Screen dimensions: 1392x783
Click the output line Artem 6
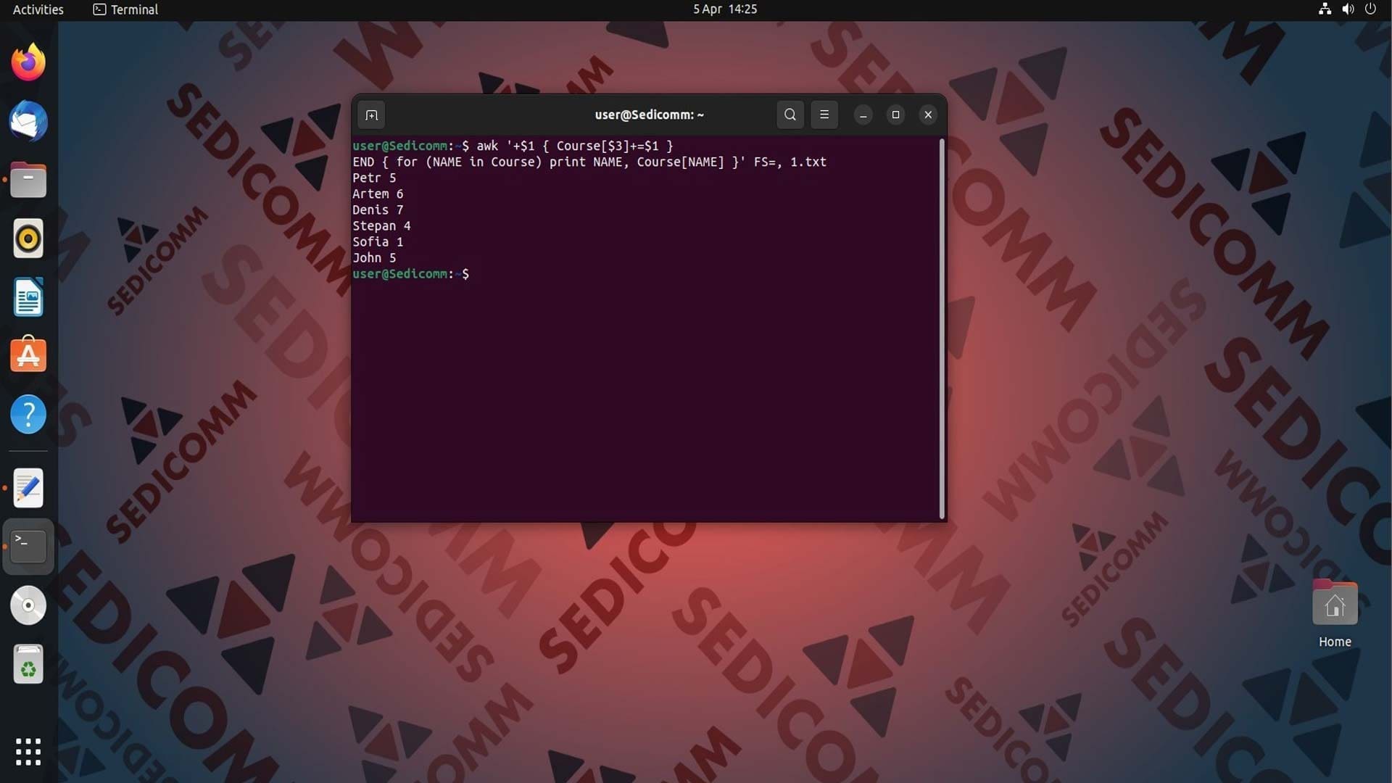pos(378,194)
